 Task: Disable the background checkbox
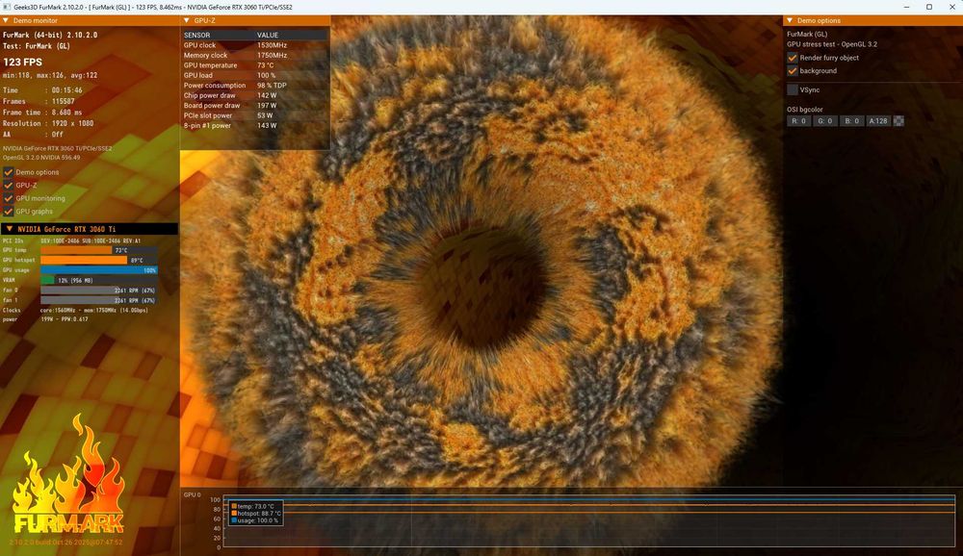pyautogui.click(x=793, y=71)
